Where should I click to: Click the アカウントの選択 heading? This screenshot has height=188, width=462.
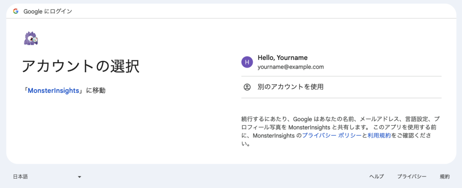tap(81, 67)
